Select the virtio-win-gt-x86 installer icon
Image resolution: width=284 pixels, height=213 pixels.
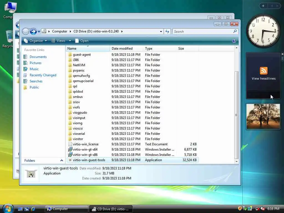(x=70, y=155)
